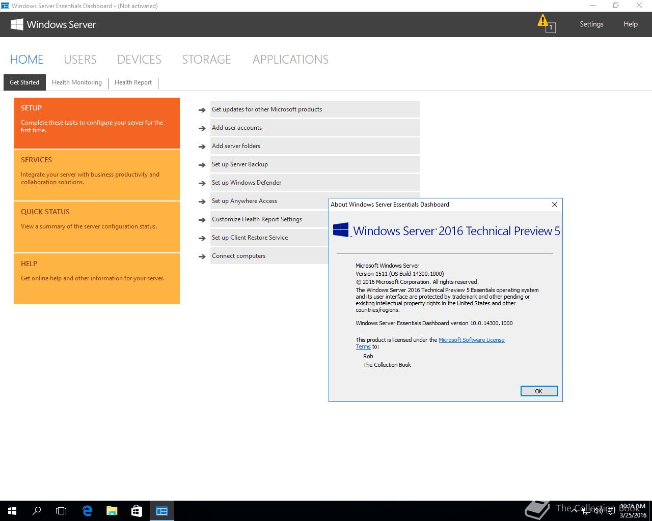Open the Set up Server Backup task
Viewport: 652px width, 521px height.
coord(315,164)
